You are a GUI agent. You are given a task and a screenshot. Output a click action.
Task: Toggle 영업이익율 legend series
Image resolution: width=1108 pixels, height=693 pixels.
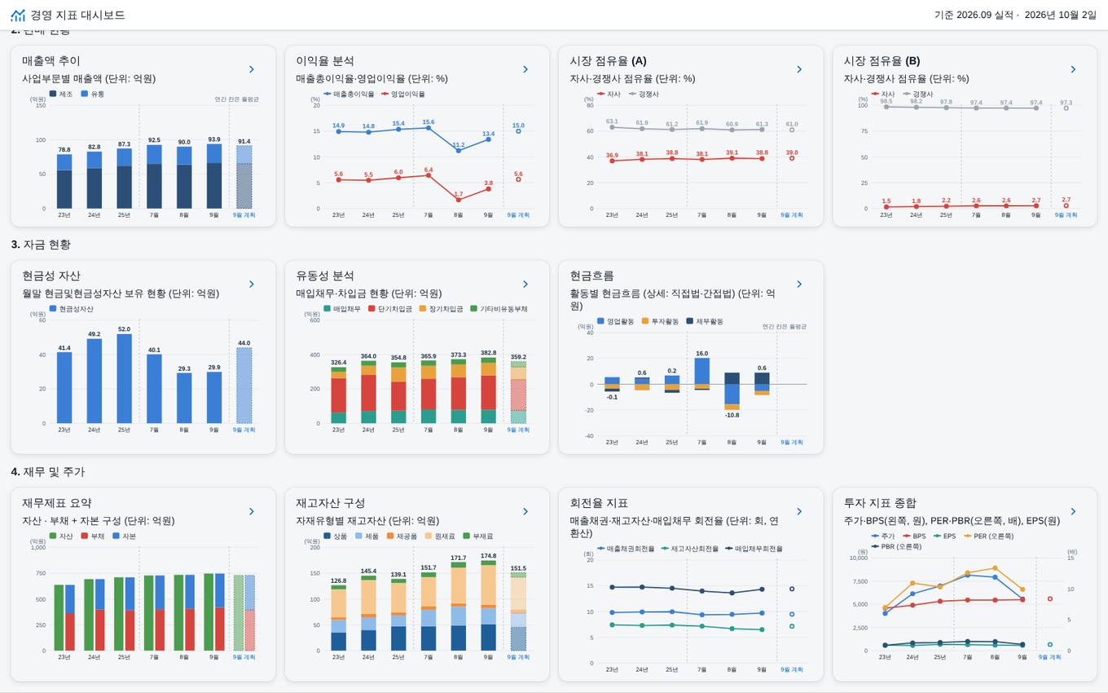[402, 94]
